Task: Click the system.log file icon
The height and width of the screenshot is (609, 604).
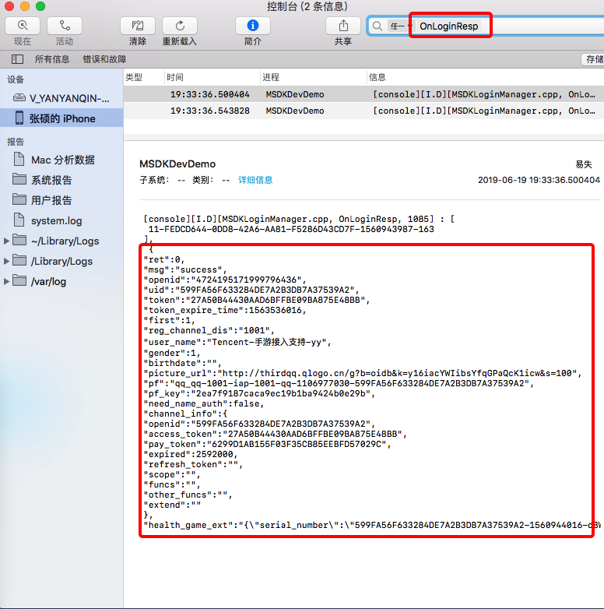Action: click(19, 220)
